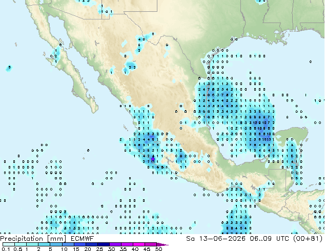Select the 5–10 mm legend color swatch
Viewport: 325px width, 251px height.
click(x=56, y=244)
